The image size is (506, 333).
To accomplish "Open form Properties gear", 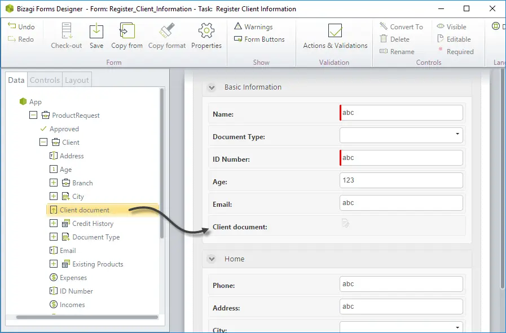I will [206, 36].
